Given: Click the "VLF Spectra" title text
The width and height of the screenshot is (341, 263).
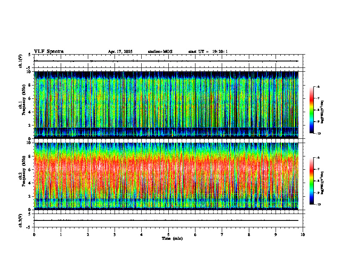Looking at the screenshot, I should 49,52.
